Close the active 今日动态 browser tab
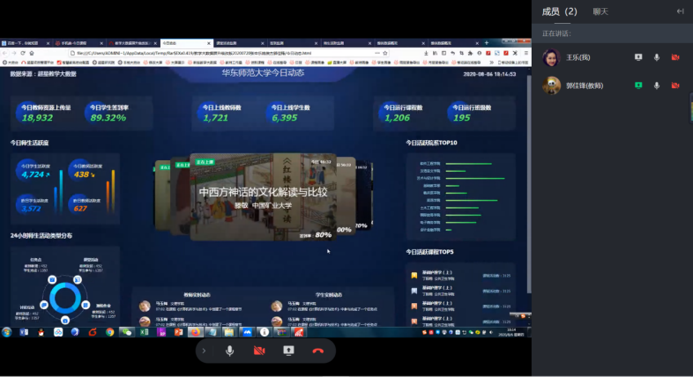The width and height of the screenshot is (693, 377). 209,43
